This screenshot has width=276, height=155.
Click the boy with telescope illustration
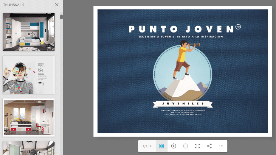coord(185,60)
